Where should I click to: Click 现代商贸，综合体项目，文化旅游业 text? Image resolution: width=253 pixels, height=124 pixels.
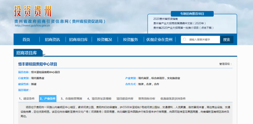click(159, 78)
